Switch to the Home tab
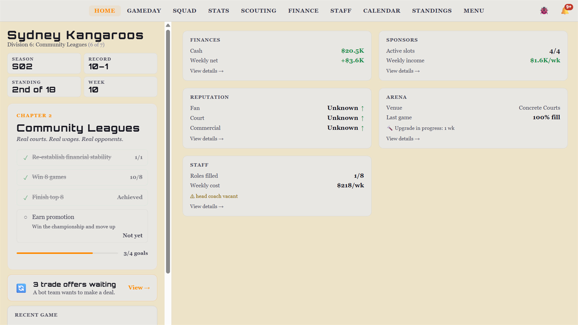Viewport: 578px width, 325px height. point(104,11)
